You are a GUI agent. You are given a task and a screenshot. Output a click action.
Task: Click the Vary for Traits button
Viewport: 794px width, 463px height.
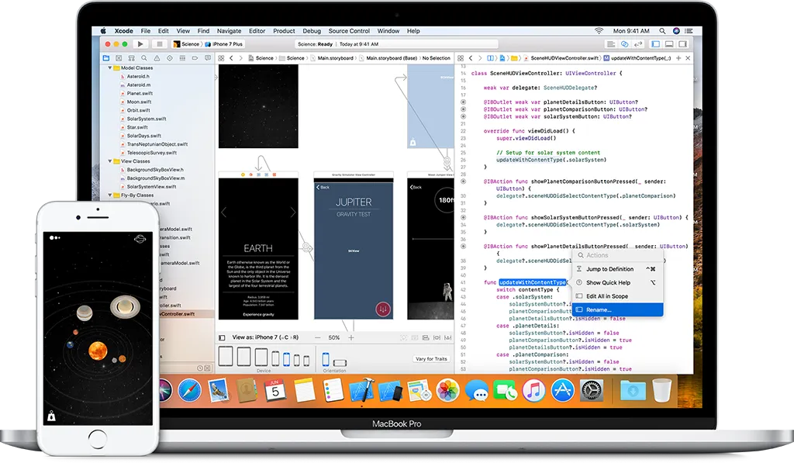click(431, 358)
